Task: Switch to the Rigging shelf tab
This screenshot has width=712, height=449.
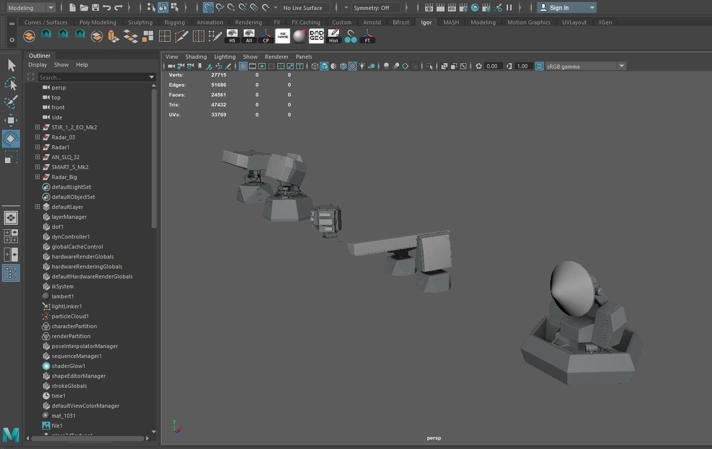Action: pos(175,22)
